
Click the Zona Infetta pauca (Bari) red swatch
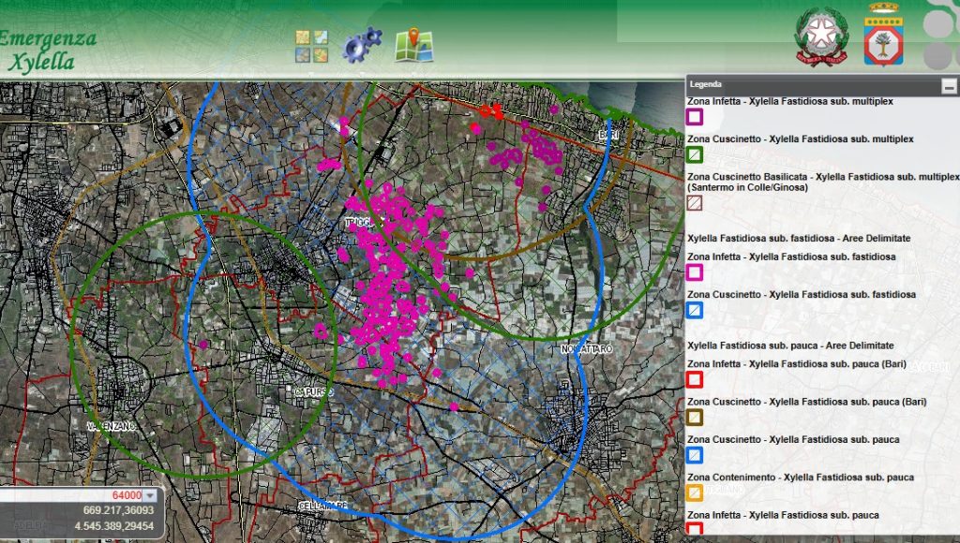point(695,380)
